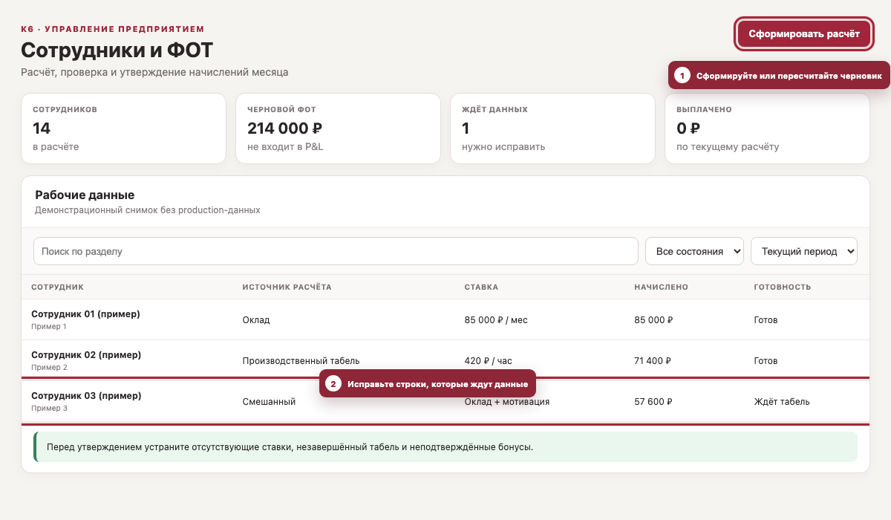Focus the Поиск по разделу search field
The width and height of the screenshot is (891, 520).
point(336,251)
